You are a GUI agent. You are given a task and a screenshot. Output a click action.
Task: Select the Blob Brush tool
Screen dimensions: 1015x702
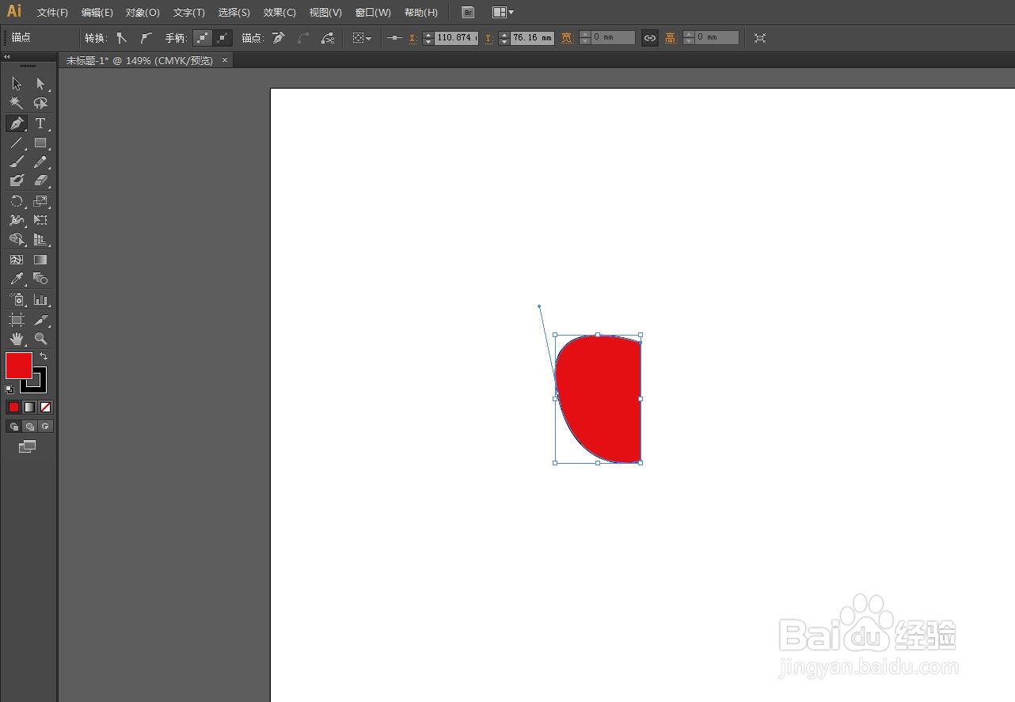pyautogui.click(x=17, y=180)
